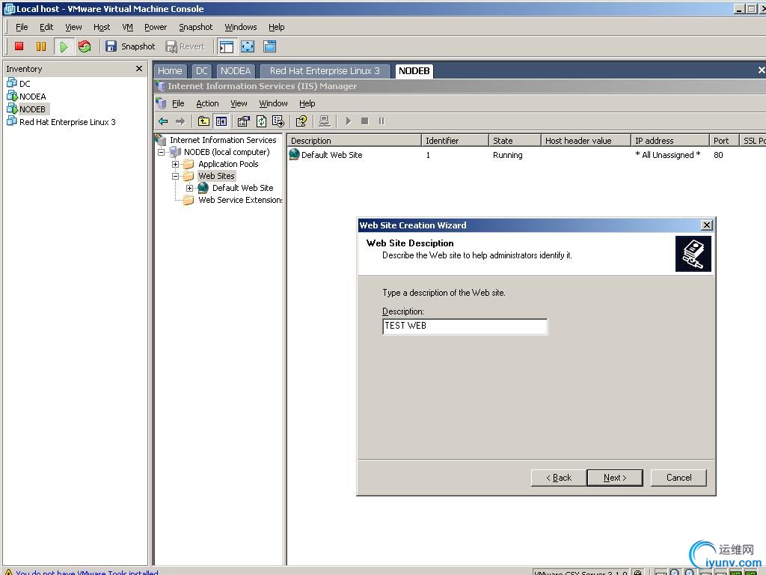Click the IIS Help icon
The image size is (766, 575).
coord(301,121)
